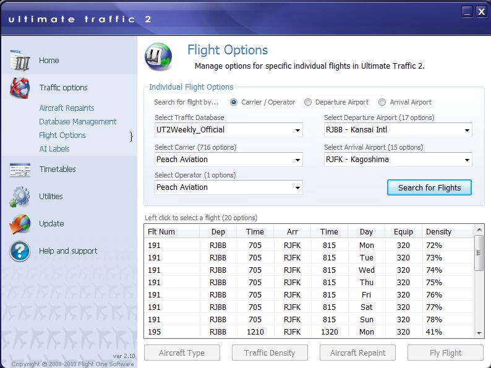Click the flight list scroll up arrow
491x368 pixels.
pos(479,230)
